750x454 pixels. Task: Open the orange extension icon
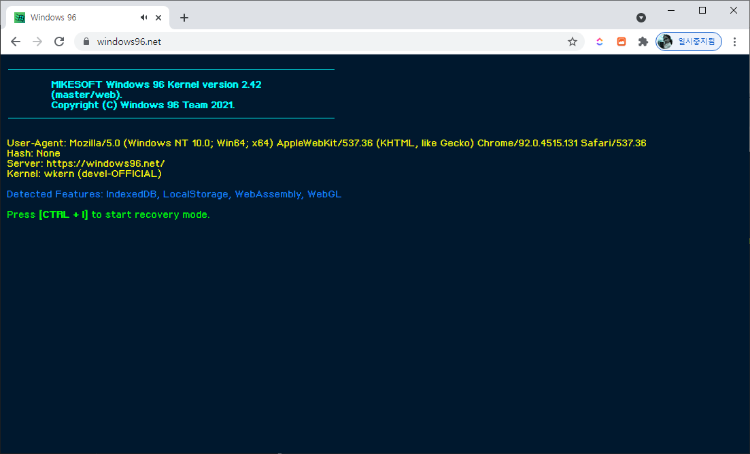621,42
